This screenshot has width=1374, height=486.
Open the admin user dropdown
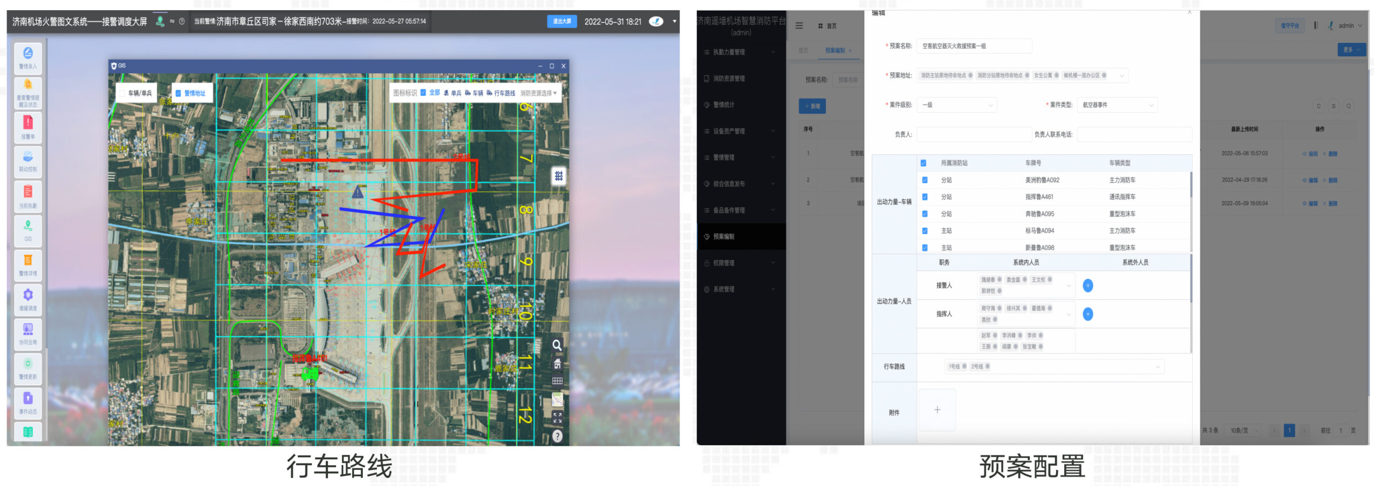(1349, 25)
